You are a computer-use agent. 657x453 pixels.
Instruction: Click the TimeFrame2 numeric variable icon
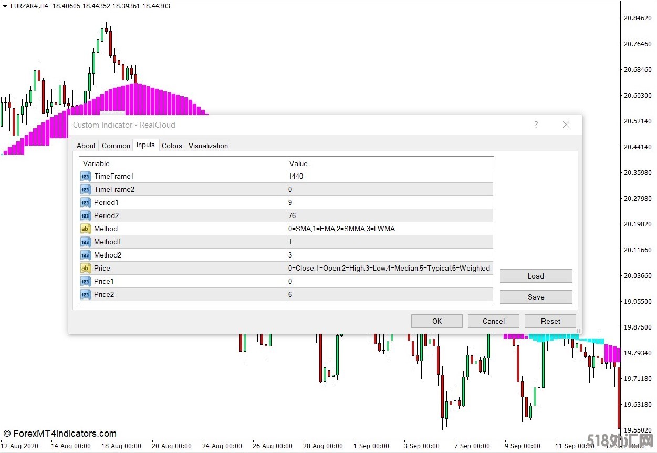click(x=86, y=189)
